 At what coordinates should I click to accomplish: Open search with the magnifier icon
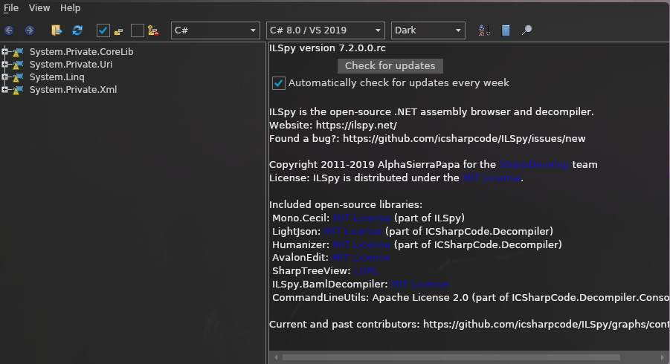527,30
